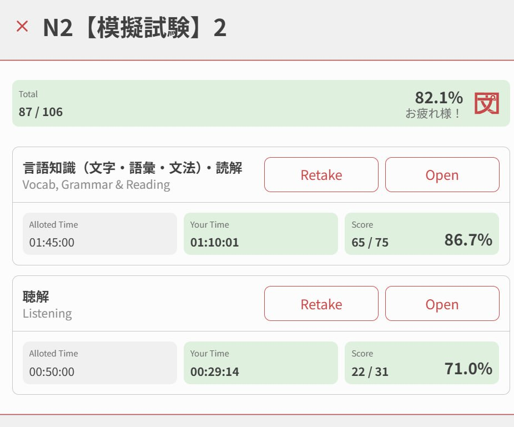Click the 聴解 Listening section heading
Viewport: 514px width, 427px height.
47,305
